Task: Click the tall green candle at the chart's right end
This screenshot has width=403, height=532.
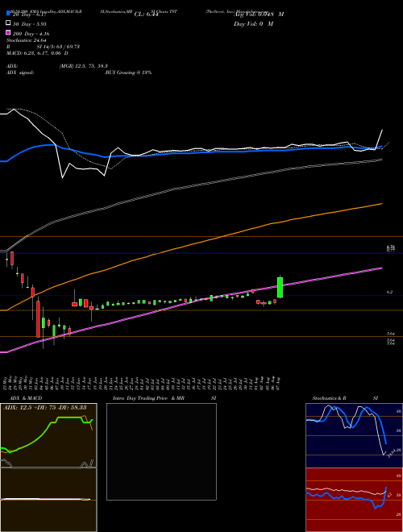Action: pyautogui.click(x=280, y=287)
